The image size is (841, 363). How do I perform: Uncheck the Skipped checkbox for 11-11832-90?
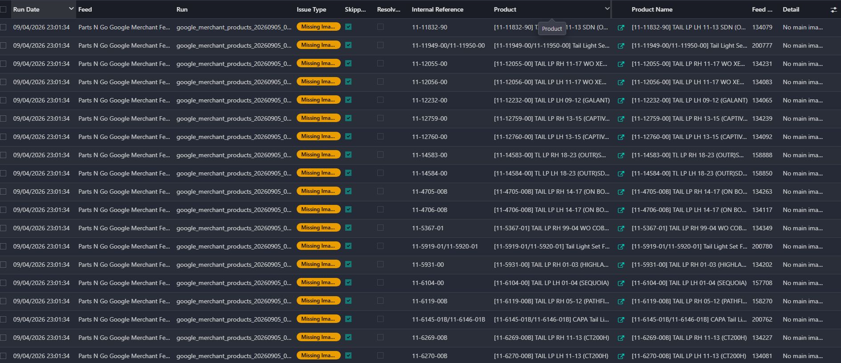tap(348, 27)
